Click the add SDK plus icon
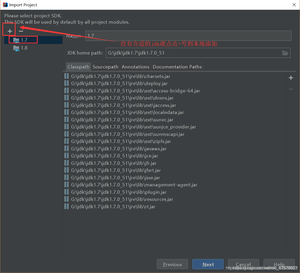The width and height of the screenshot is (300, 273). point(10,31)
